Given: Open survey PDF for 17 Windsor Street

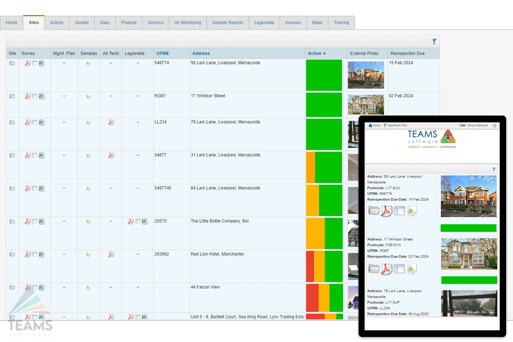Looking at the screenshot, I should tap(27, 96).
